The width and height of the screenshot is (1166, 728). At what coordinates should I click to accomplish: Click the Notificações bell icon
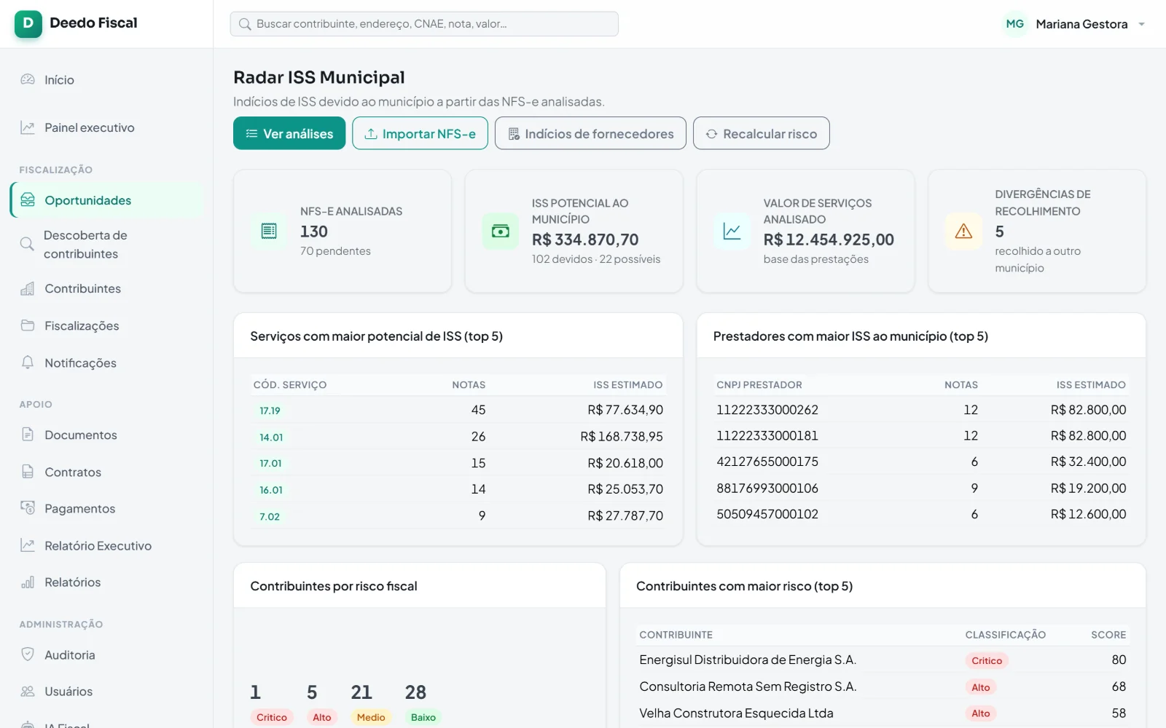(28, 363)
